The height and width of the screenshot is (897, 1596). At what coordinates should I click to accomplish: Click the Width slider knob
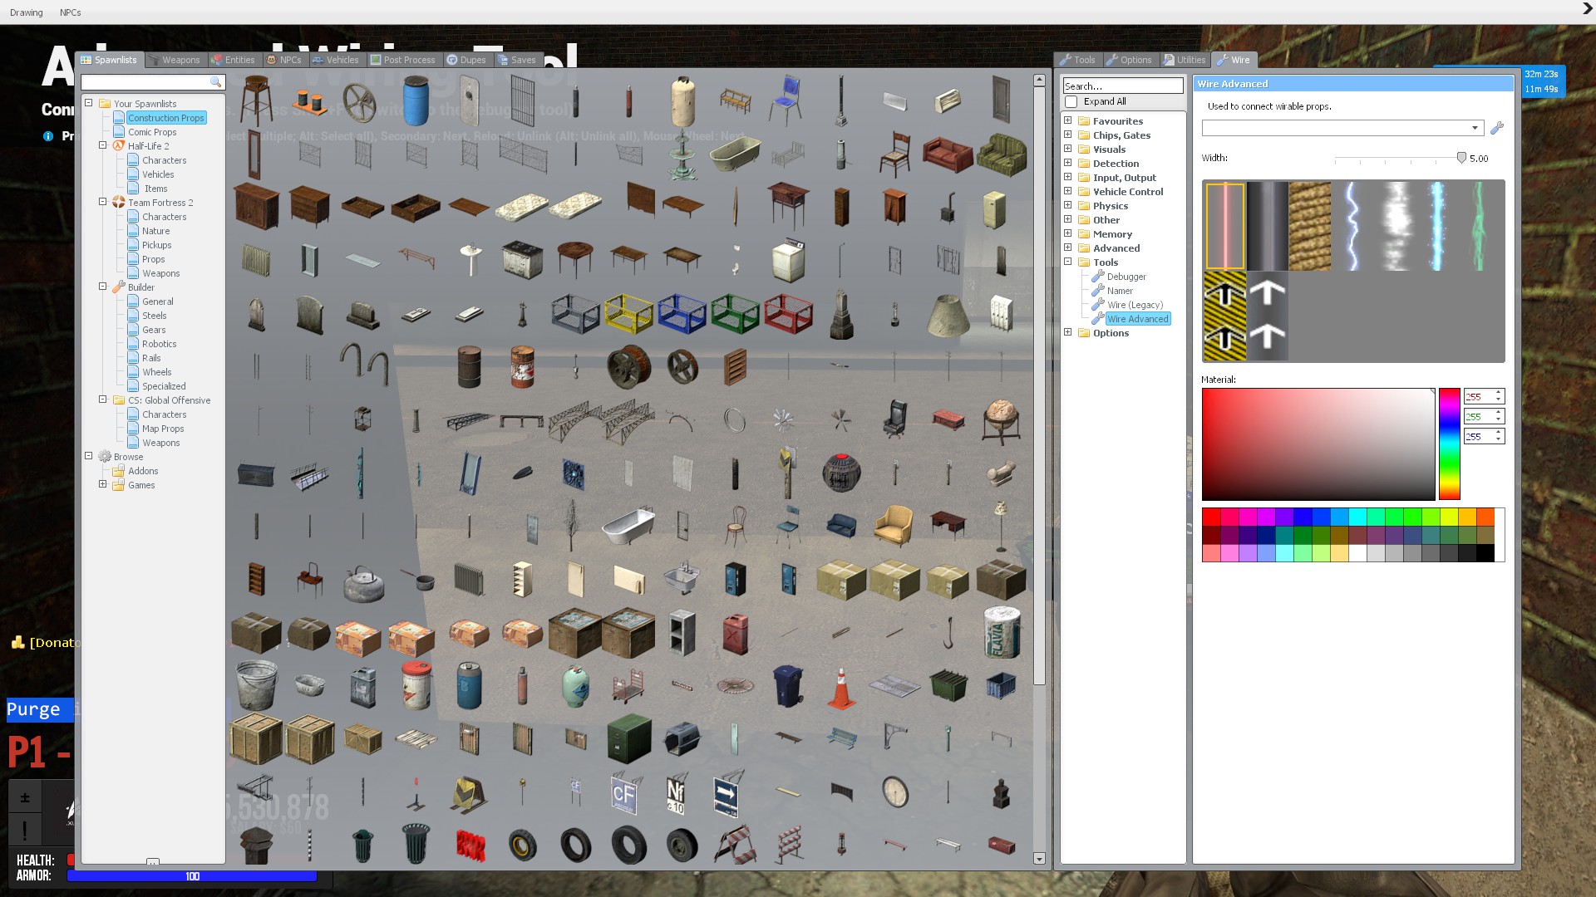[x=1461, y=158]
